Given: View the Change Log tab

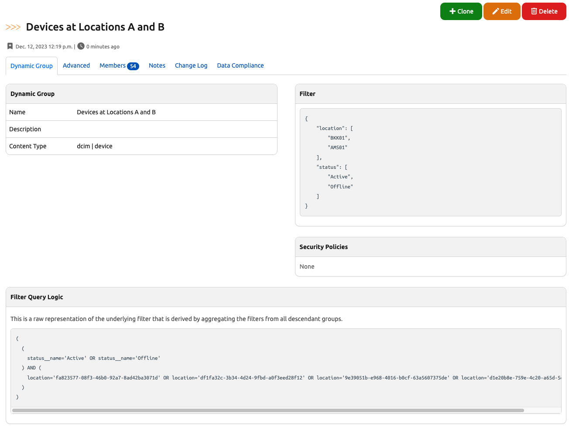Looking at the screenshot, I should (191, 65).
